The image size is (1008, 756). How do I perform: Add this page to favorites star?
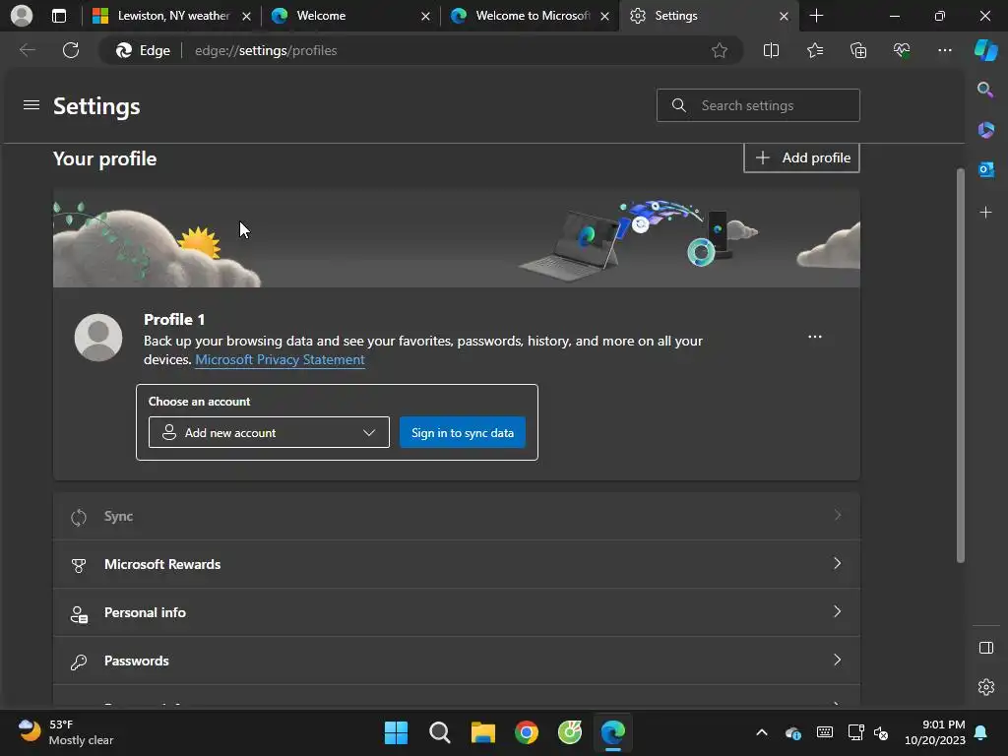pos(720,50)
